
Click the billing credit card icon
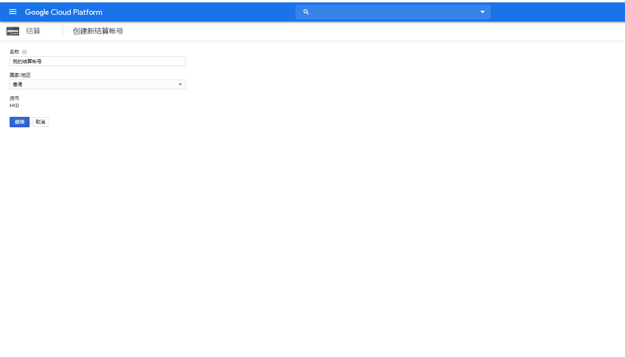point(13,31)
